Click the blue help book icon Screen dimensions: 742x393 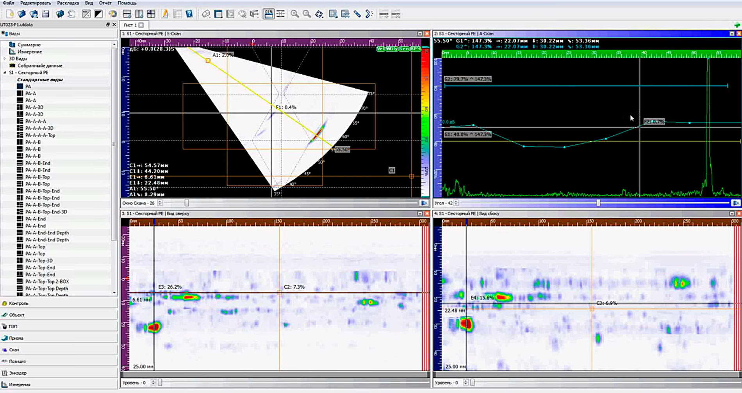click(x=189, y=14)
